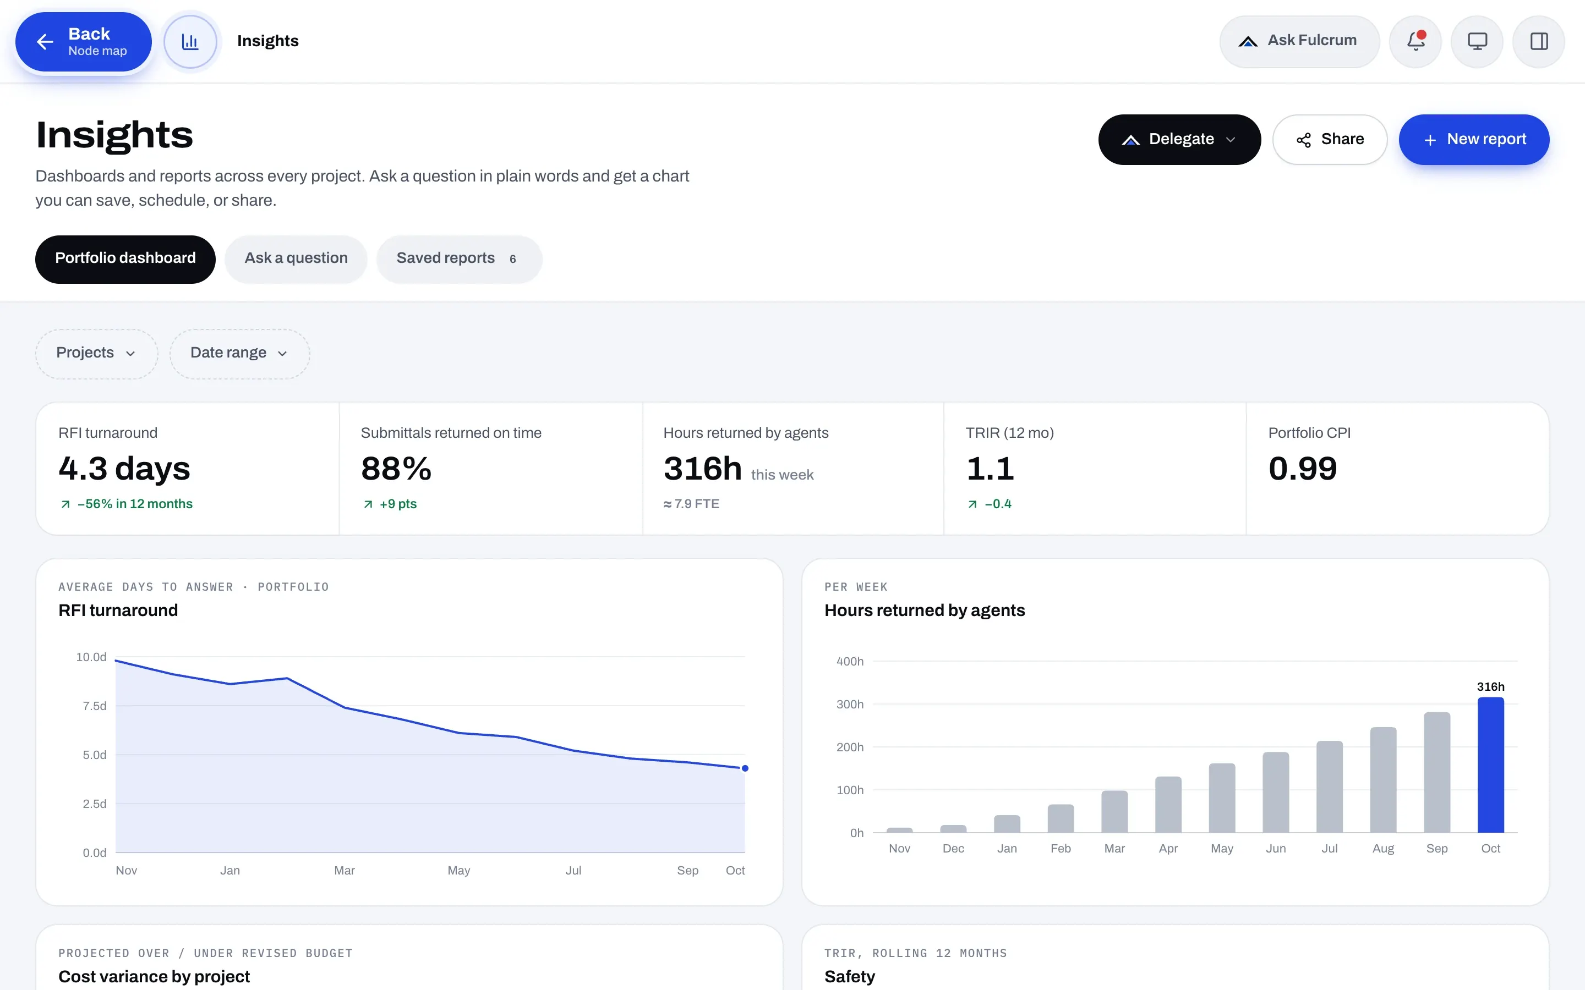Open the Date range filter
This screenshot has height=990, width=1585.
239,354
